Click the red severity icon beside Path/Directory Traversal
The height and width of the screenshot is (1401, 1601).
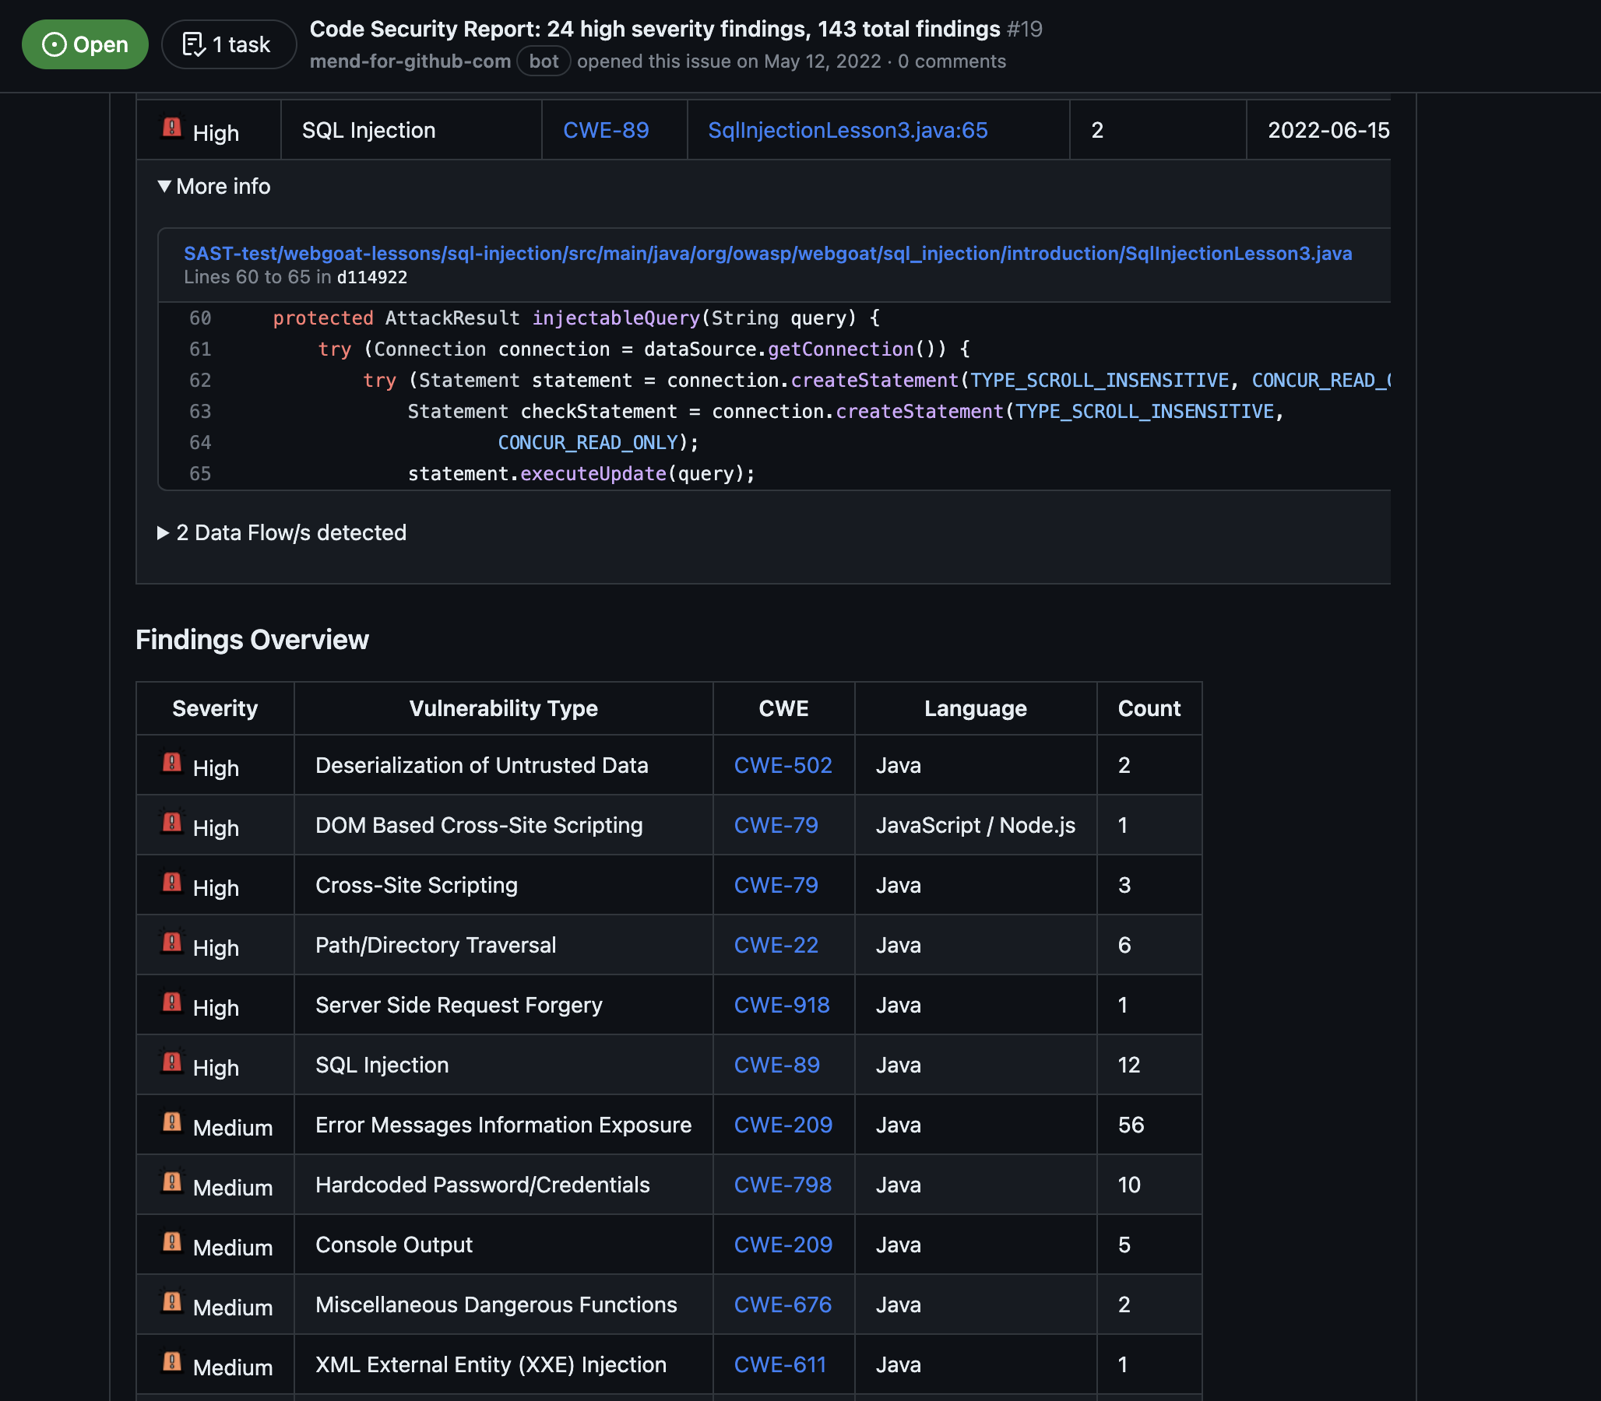(x=171, y=943)
